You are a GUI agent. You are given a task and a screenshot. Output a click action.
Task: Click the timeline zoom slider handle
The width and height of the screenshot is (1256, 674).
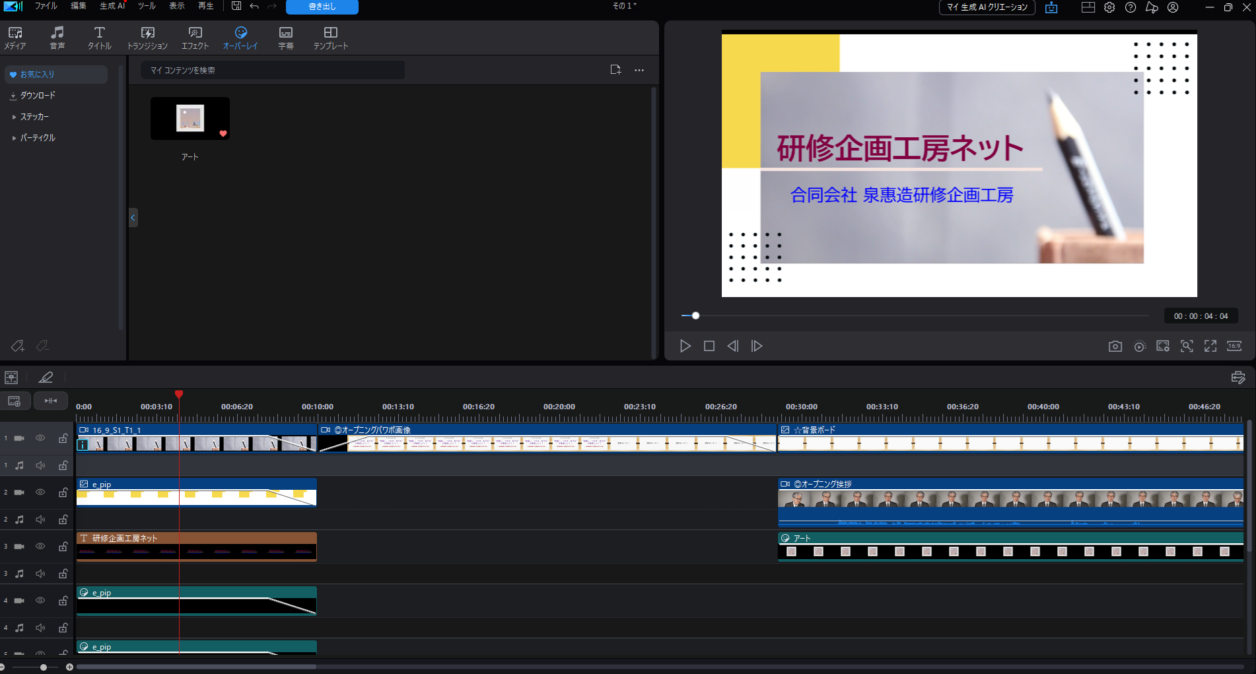44,667
